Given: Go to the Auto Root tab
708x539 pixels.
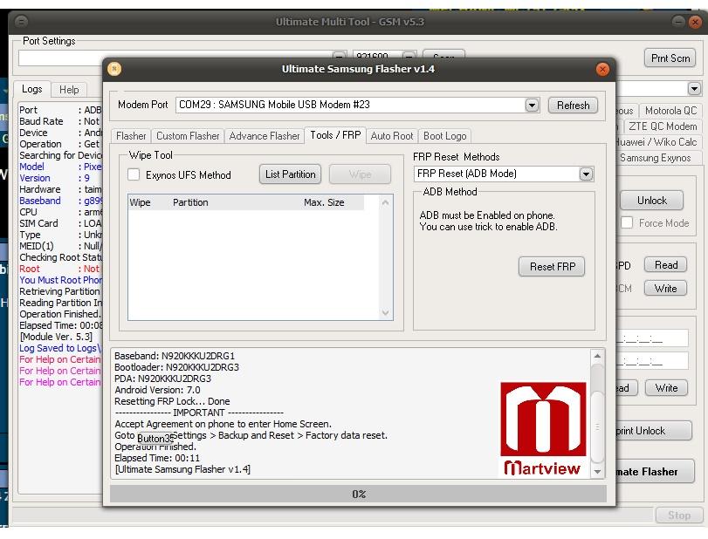Looking at the screenshot, I should [392, 136].
